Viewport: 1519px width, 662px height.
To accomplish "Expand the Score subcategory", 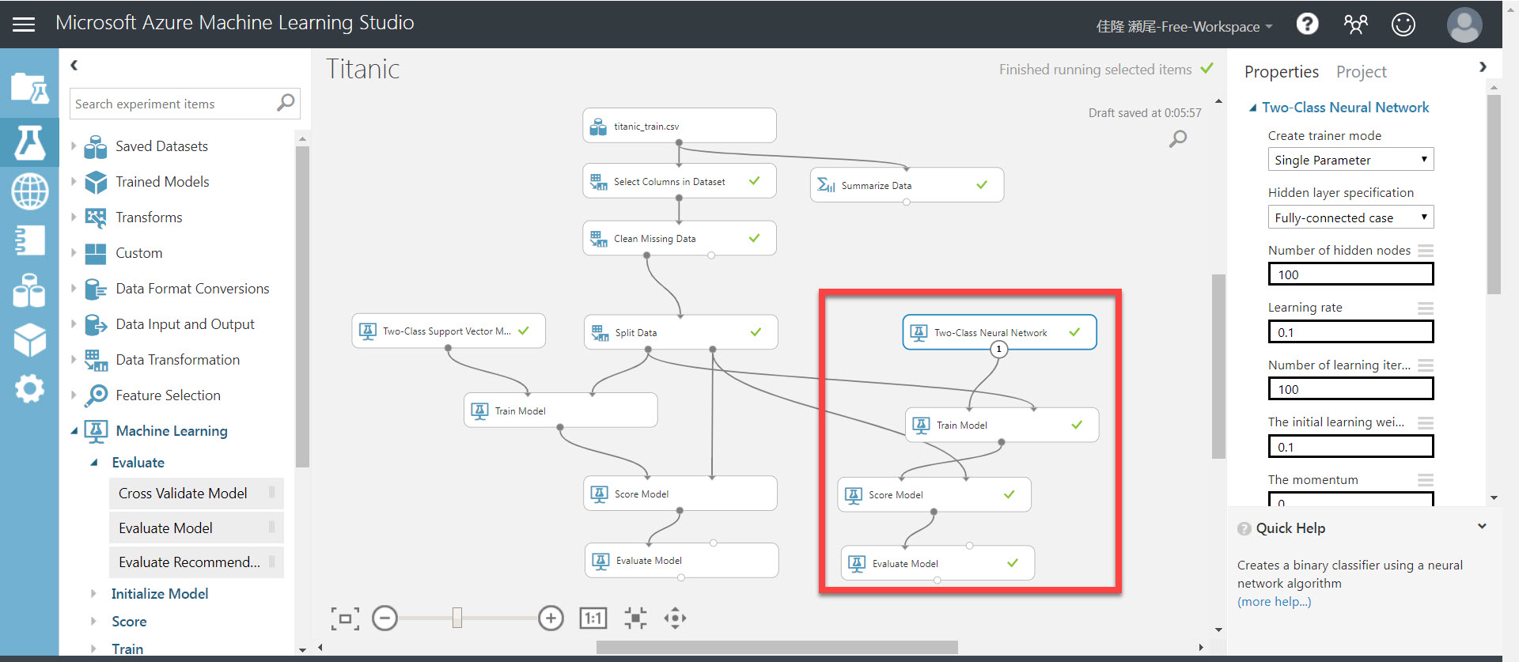I will [x=93, y=622].
